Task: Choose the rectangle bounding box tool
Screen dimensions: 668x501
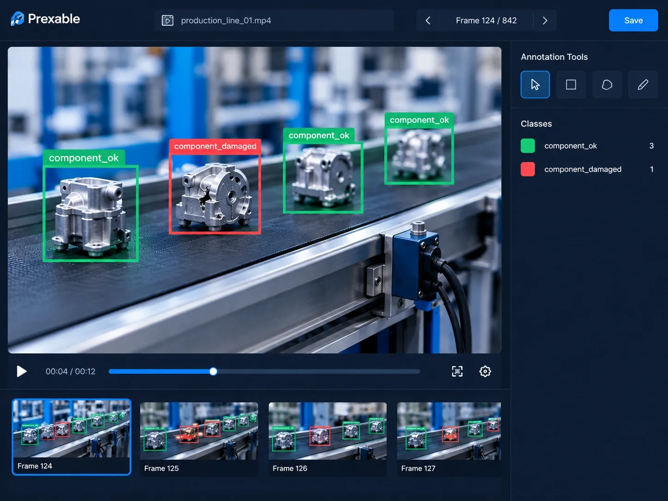Action: 571,84
